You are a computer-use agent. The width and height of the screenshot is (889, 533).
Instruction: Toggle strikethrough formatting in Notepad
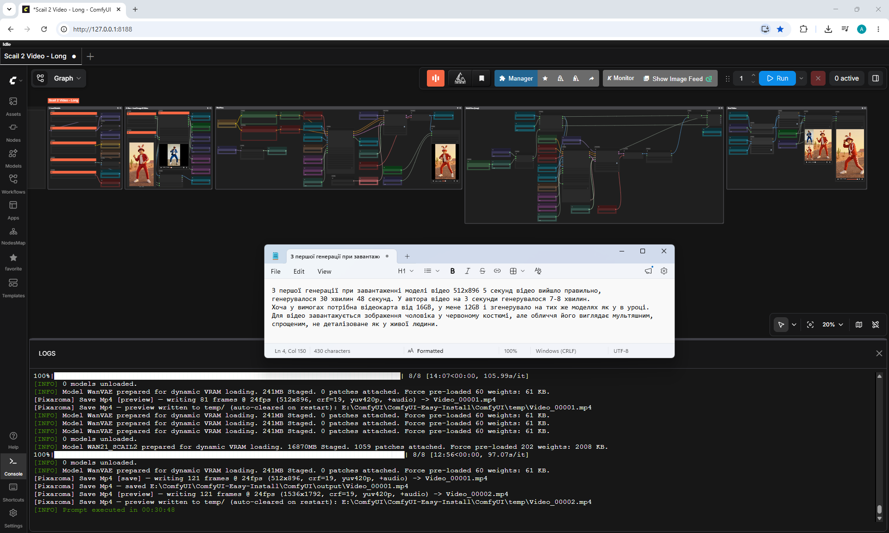coord(482,271)
